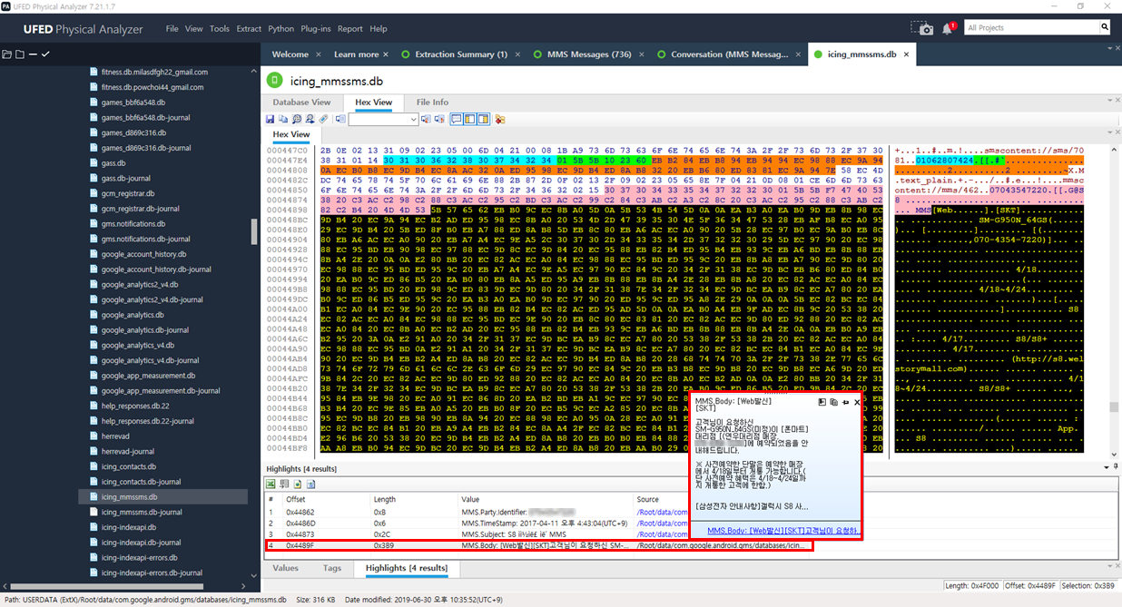Open the find tool in hex toolbar
1122x607 pixels.
[x=297, y=119]
